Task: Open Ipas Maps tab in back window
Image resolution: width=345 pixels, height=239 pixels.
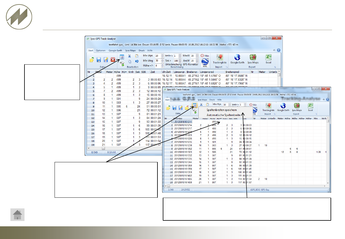Action: click(130, 50)
